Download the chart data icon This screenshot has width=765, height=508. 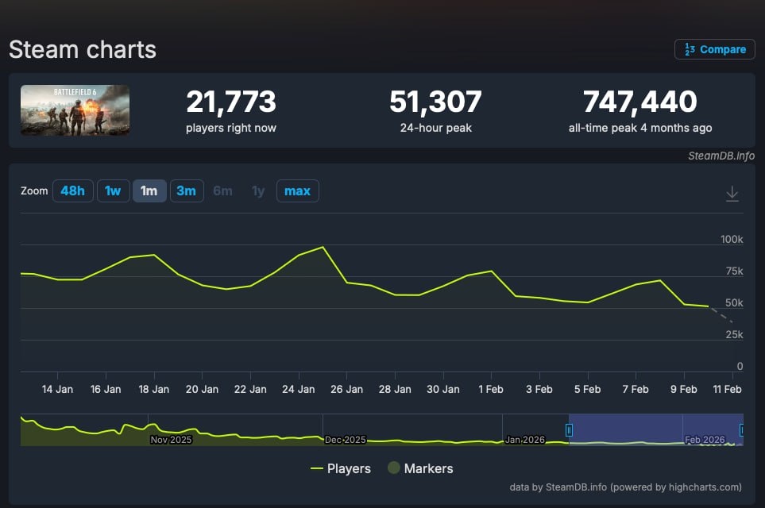[x=732, y=194]
